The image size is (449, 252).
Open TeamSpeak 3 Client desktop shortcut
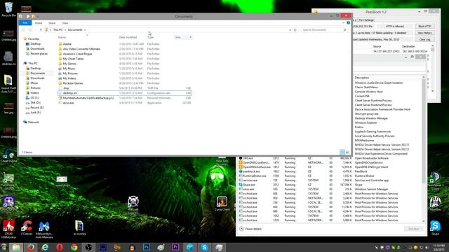click(435, 181)
